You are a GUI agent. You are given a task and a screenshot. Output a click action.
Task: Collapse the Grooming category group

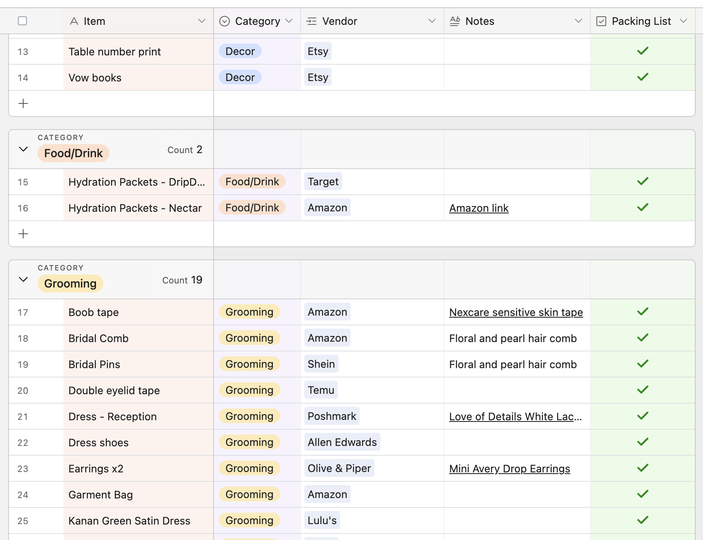click(x=24, y=279)
